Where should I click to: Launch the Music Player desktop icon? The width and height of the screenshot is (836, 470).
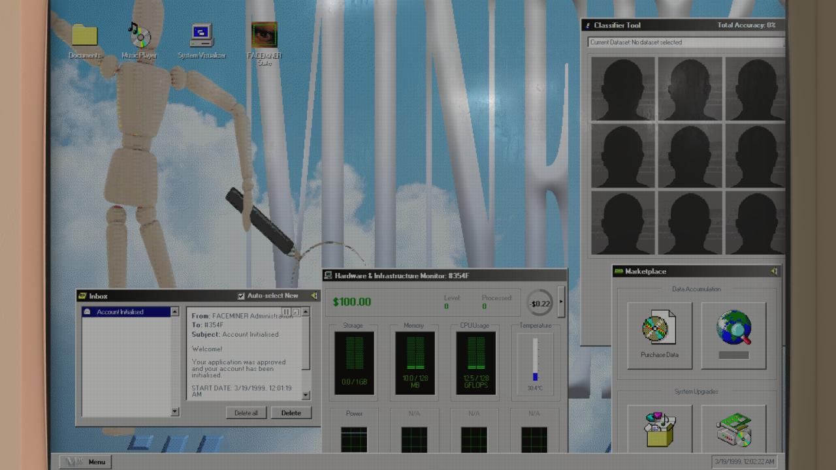[139, 36]
